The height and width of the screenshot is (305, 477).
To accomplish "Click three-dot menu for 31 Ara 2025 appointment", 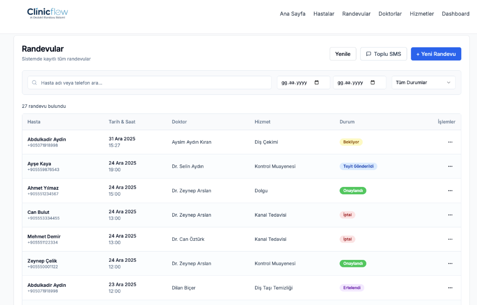I will tap(450, 142).
